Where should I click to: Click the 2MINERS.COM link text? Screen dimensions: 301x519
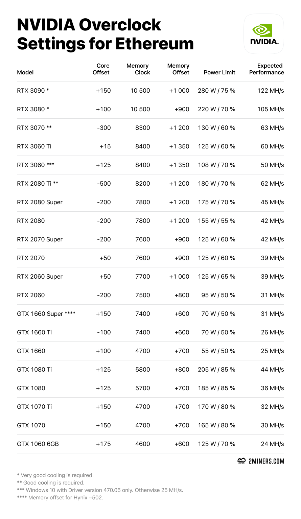266,461
